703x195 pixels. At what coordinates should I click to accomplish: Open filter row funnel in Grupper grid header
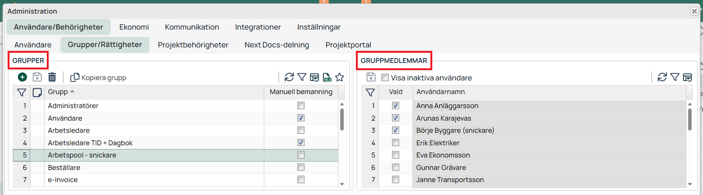(x=22, y=93)
